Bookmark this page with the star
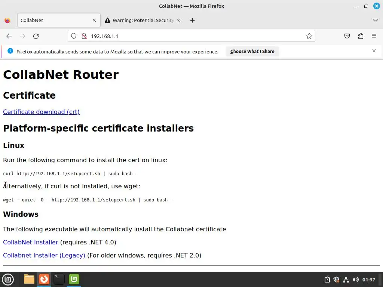 tap(309, 36)
